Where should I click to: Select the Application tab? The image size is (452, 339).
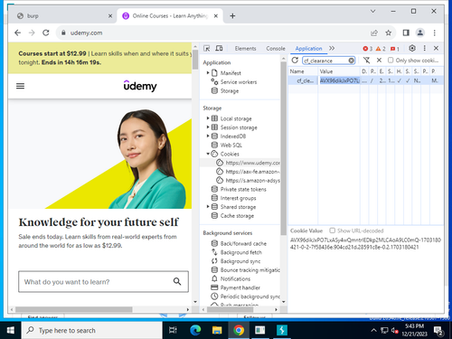point(308,49)
